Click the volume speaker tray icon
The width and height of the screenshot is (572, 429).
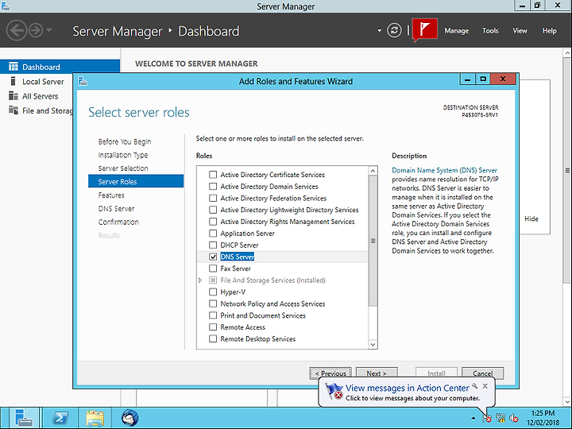click(514, 418)
